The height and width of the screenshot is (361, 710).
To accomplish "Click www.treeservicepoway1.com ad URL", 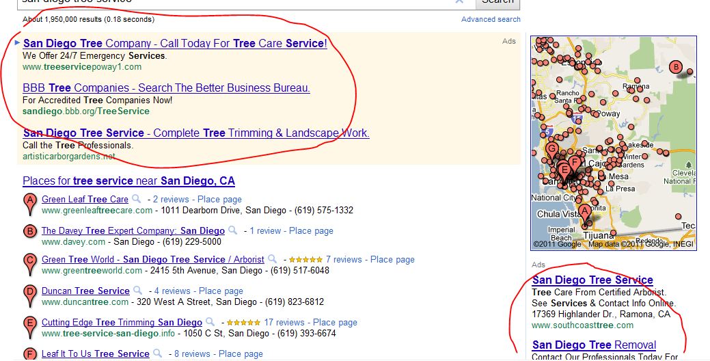I will (82, 66).
